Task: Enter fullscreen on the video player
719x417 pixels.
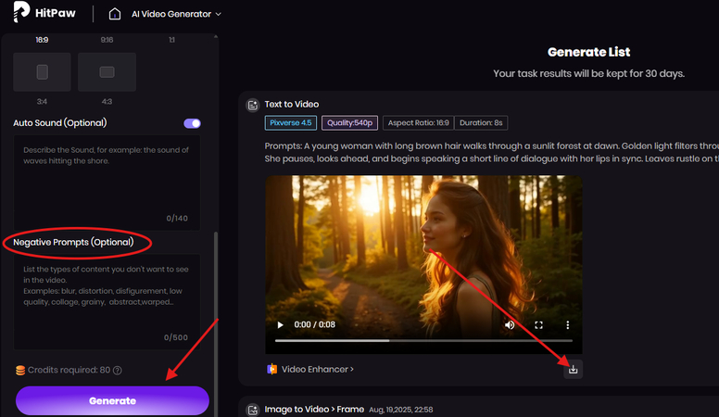Action: pyautogui.click(x=539, y=324)
